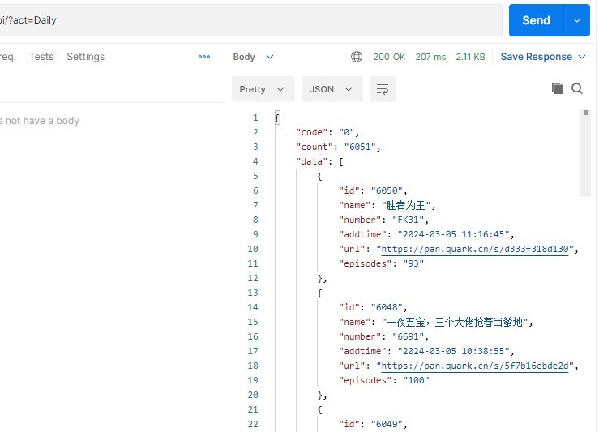Click the "id": "6048" line
Image resolution: width=599 pixels, height=432 pixels.
click(373, 307)
